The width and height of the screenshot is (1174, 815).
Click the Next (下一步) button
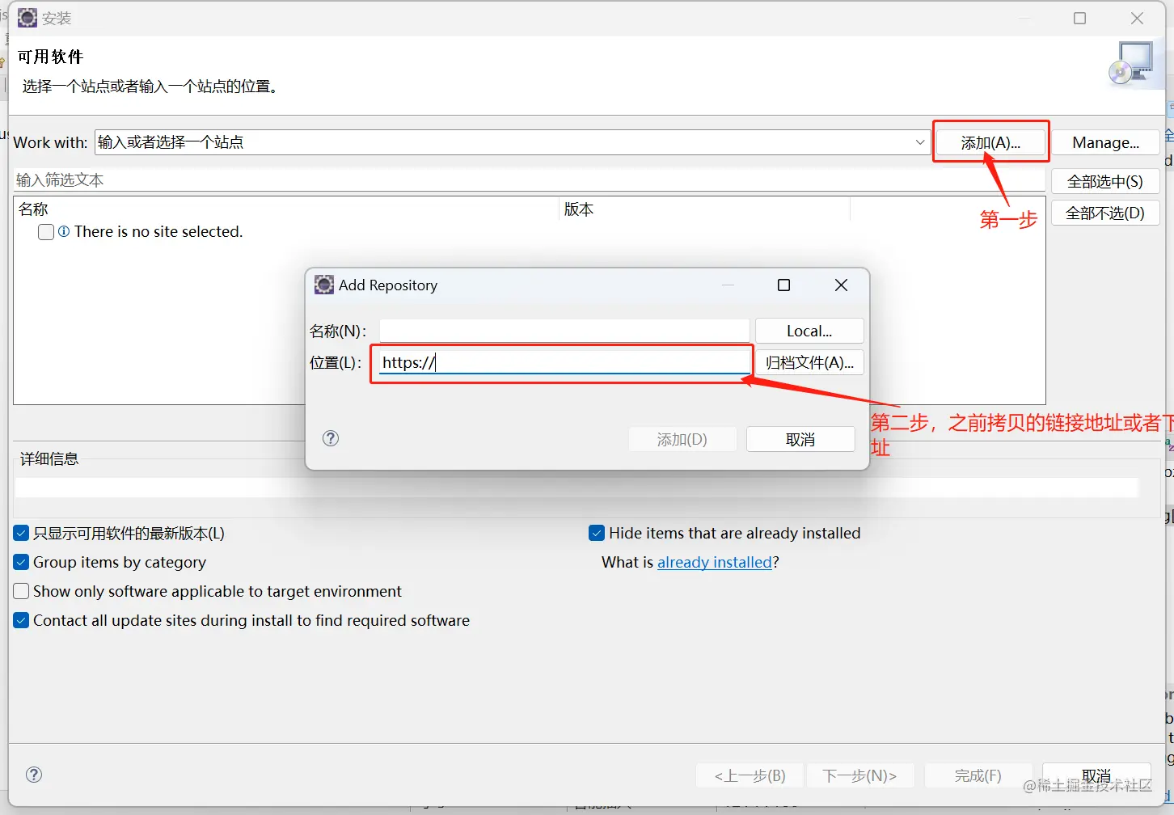(x=860, y=775)
